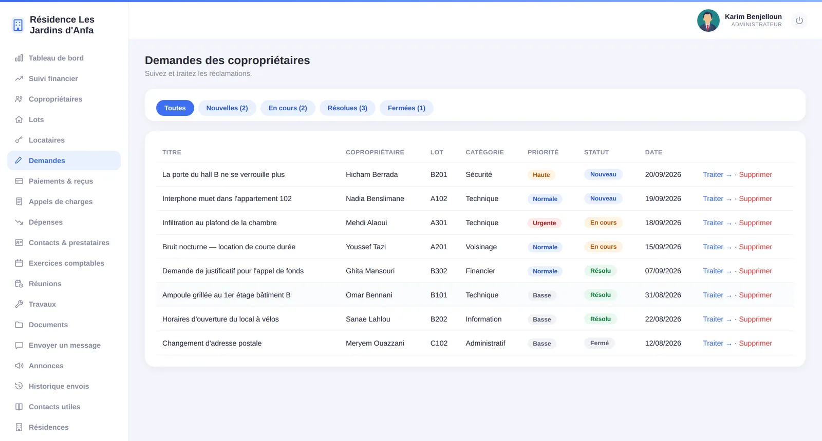822x441 pixels.
Task: Click the Résidences building icon
Action: (19, 427)
